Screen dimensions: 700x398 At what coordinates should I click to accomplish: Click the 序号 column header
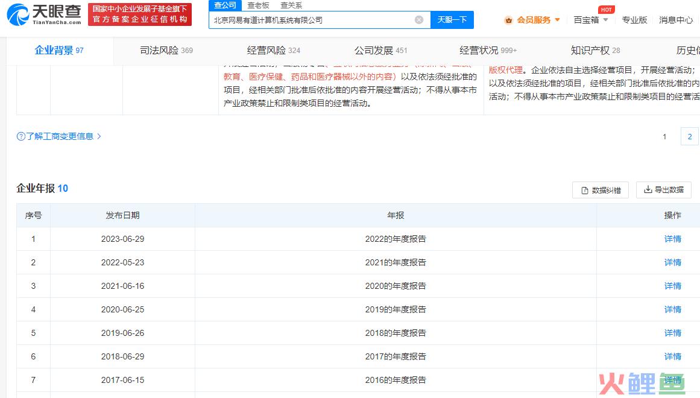tap(34, 215)
